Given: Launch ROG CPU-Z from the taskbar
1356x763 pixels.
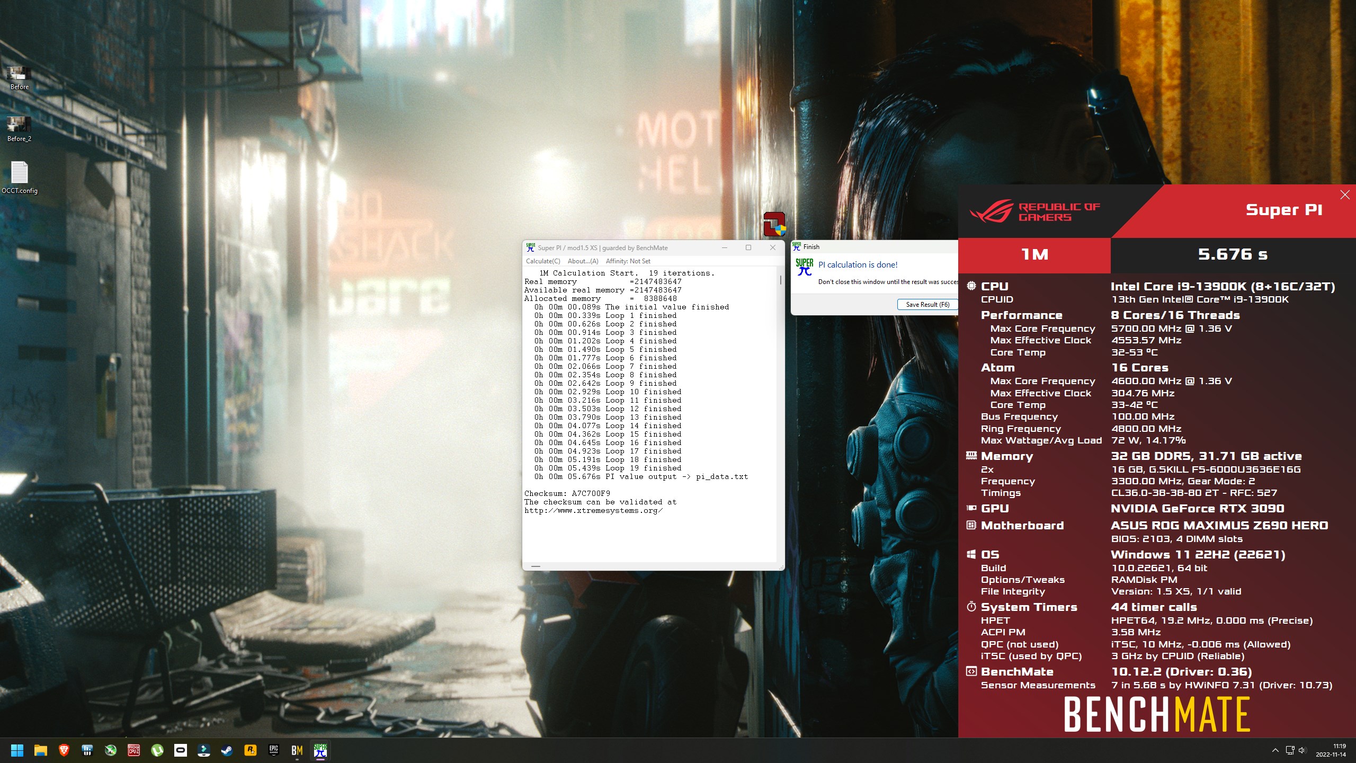Looking at the screenshot, I should 134,750.
